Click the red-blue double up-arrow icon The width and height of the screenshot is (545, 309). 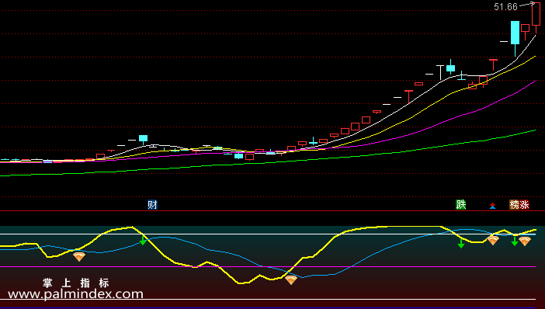pyautogui.click(x=492, y=206)
